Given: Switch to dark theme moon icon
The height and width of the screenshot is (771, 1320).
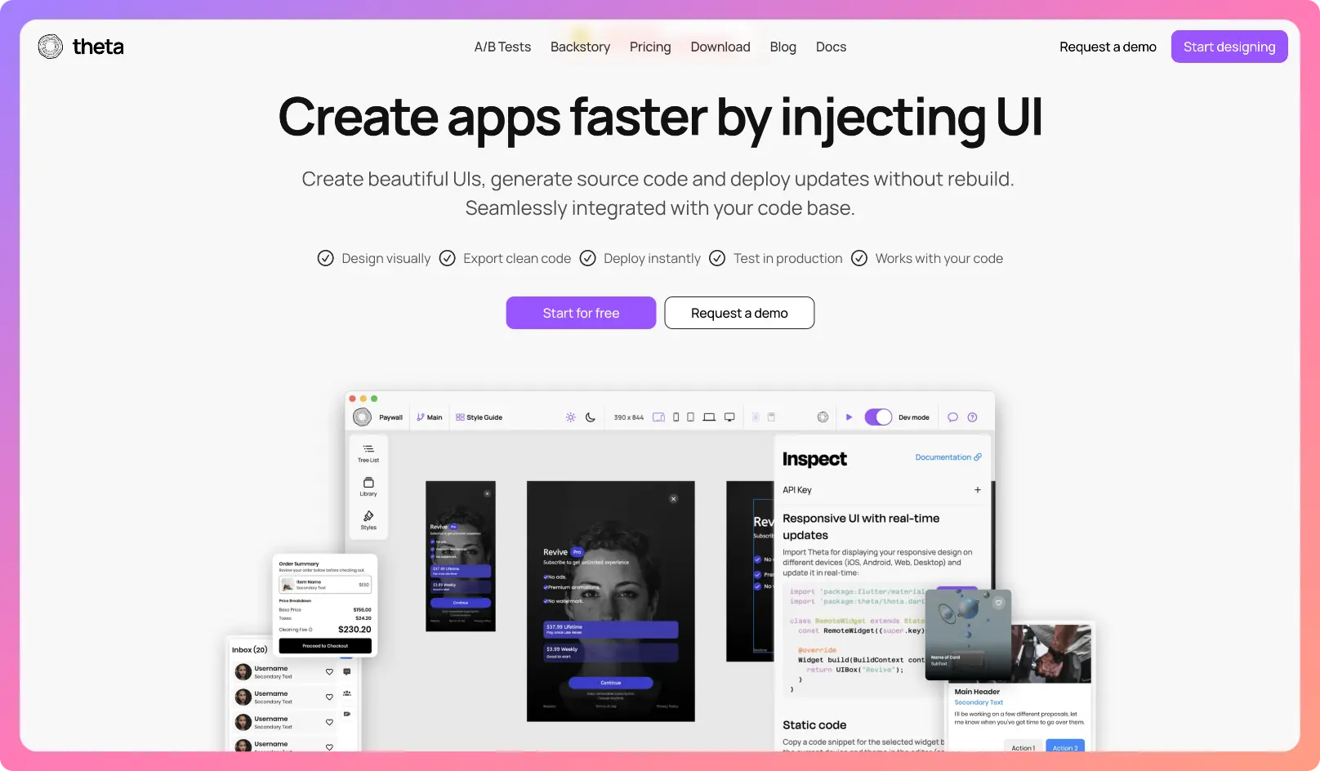Looking at the screenshot, I should coord(591,417).
